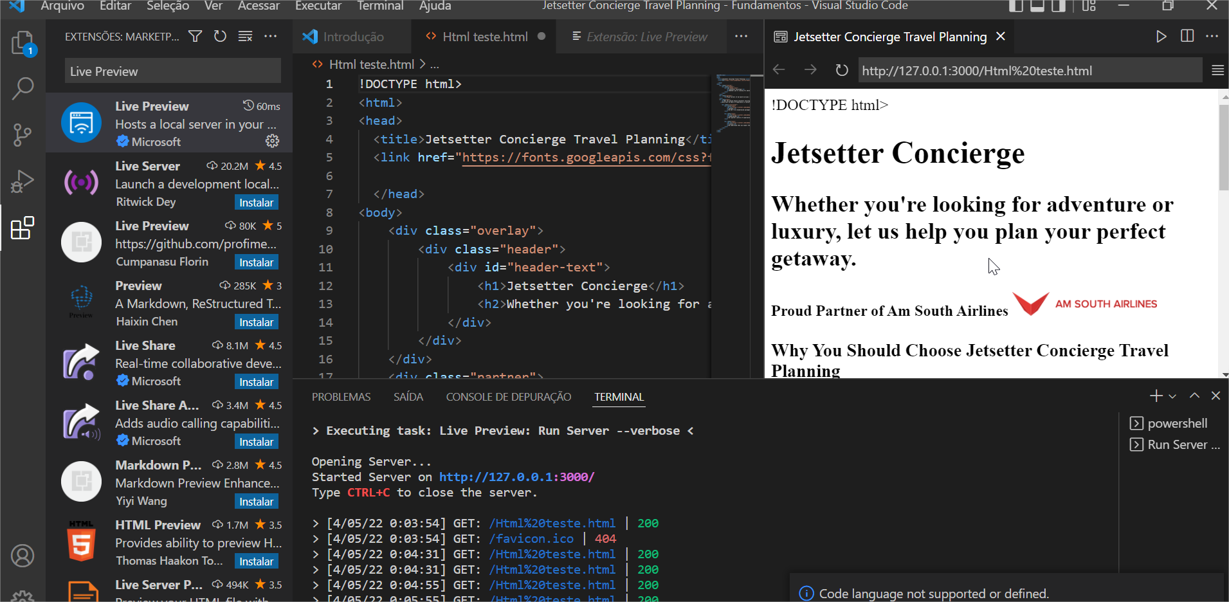The width and height of the screenshot is (1229, 602).
Task: Expand the breadcrumb ellipsis after Html teste.html
Action: tap(435, 64)
